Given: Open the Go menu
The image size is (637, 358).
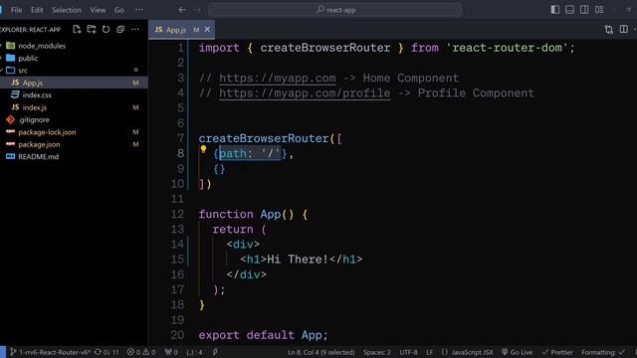Looking at the screenshot, I should click(x=119, y=10).
